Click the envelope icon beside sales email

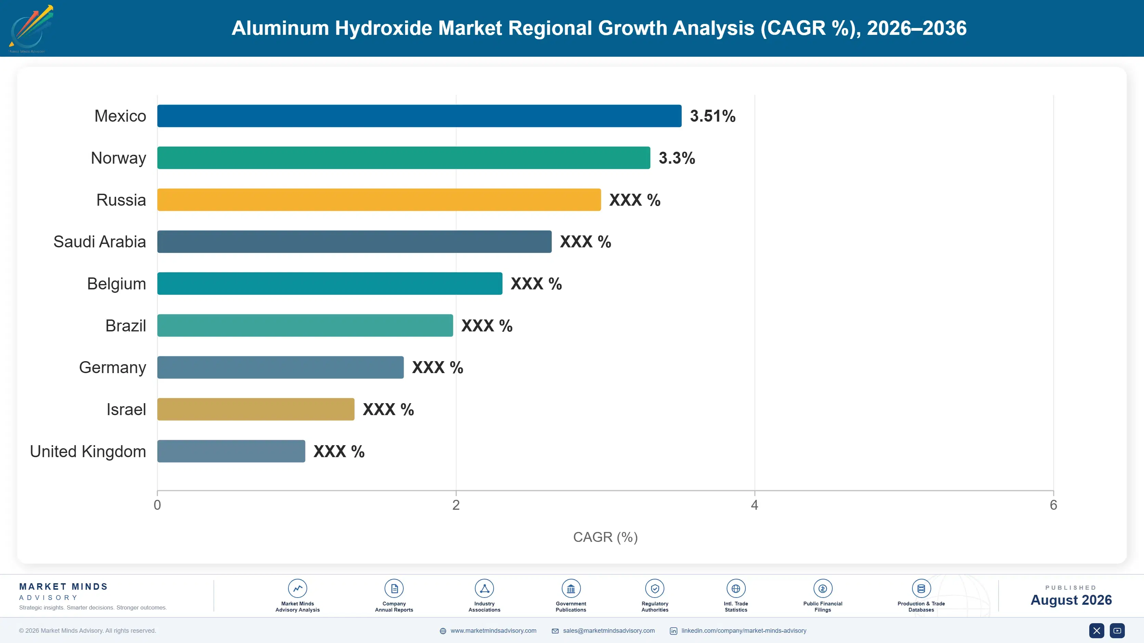[555, 631]
